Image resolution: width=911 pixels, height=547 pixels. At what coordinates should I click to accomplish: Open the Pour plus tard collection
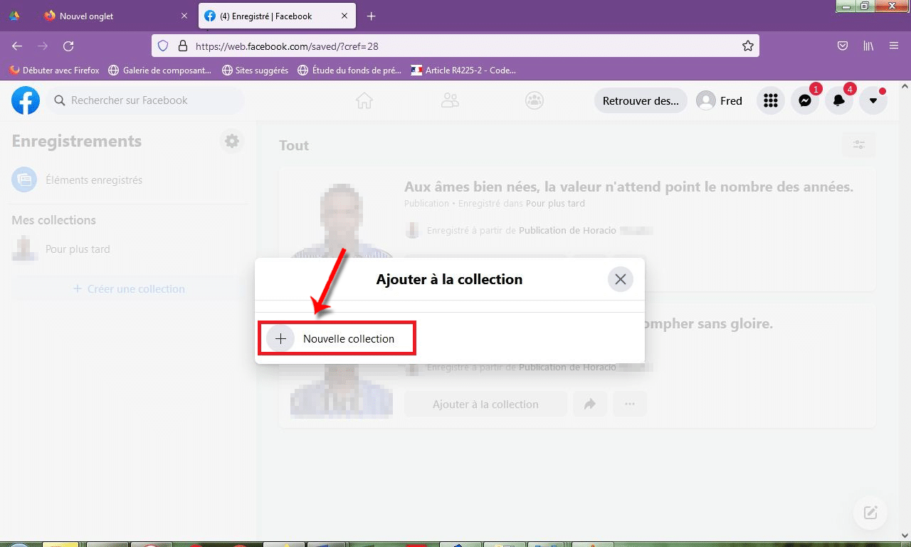(x=128, y=249)
